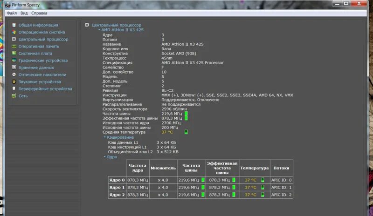This screenshot has width=373, height=216.
Task: Click the Центральный процессор chip icon in sidebar
Action: point(14,39)
